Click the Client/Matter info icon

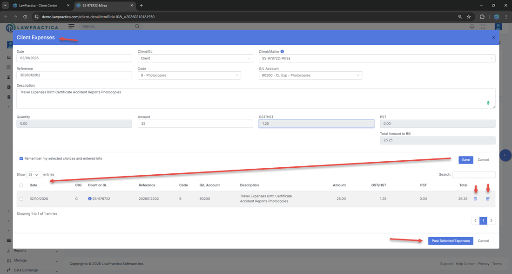pos(283,52)
